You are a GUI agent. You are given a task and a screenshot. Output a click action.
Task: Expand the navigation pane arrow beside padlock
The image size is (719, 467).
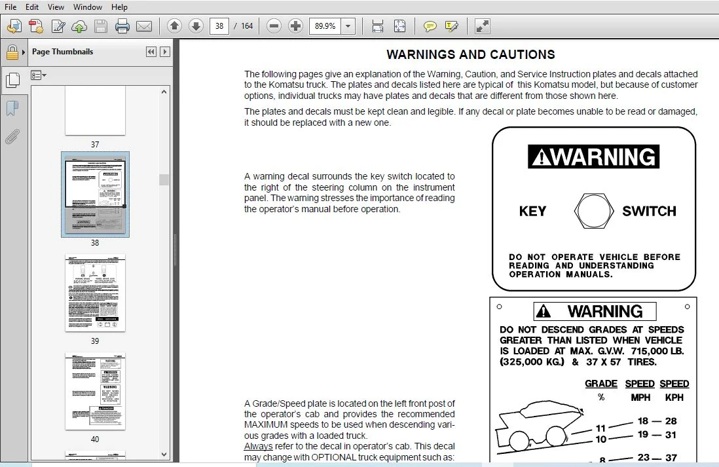(24, 52)
